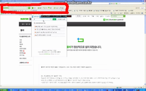Screen dimensions: 146x91
Task: Open the 보내기(공유) link in the sidebar
Action: 23,49
